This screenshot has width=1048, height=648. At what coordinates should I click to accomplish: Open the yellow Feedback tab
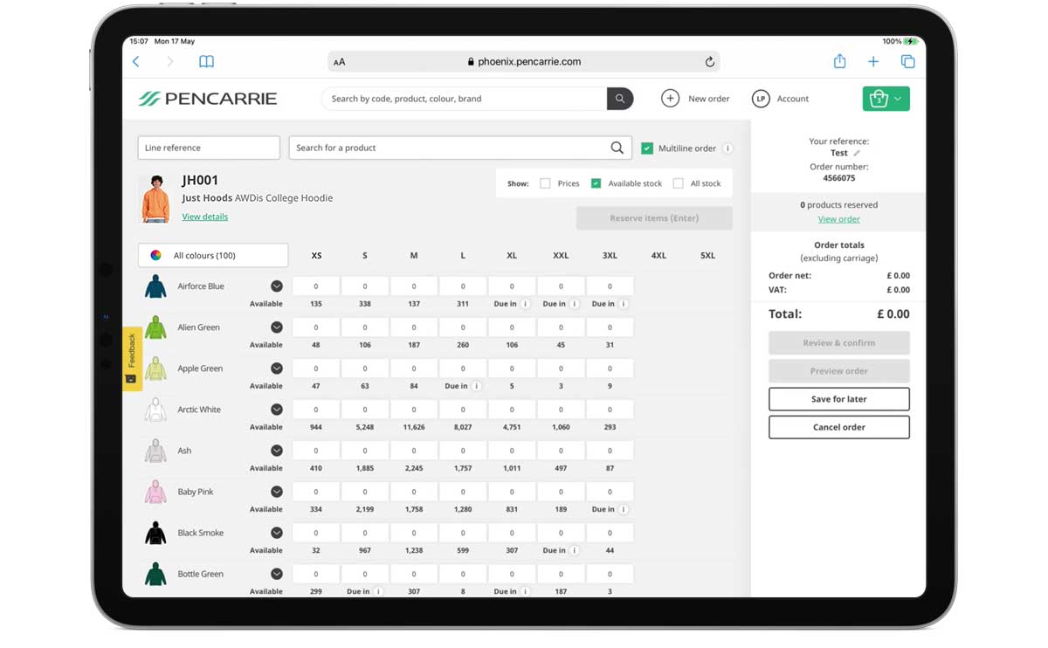pos(132,358)
